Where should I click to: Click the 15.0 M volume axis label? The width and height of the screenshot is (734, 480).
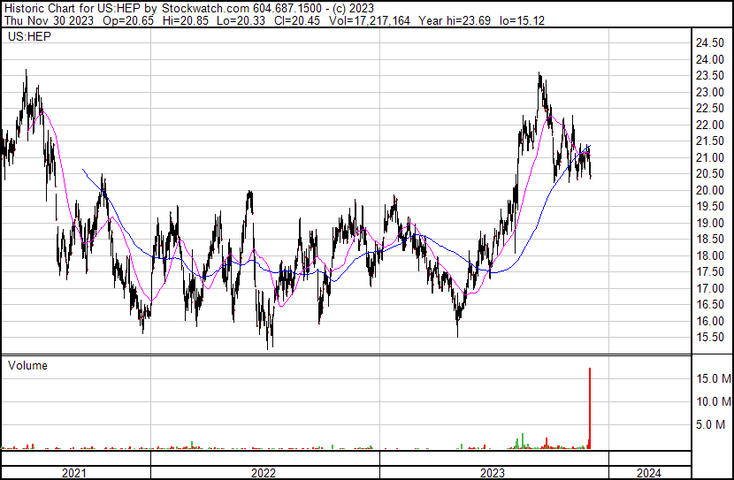pyautogui.click(x=712, y=379)
